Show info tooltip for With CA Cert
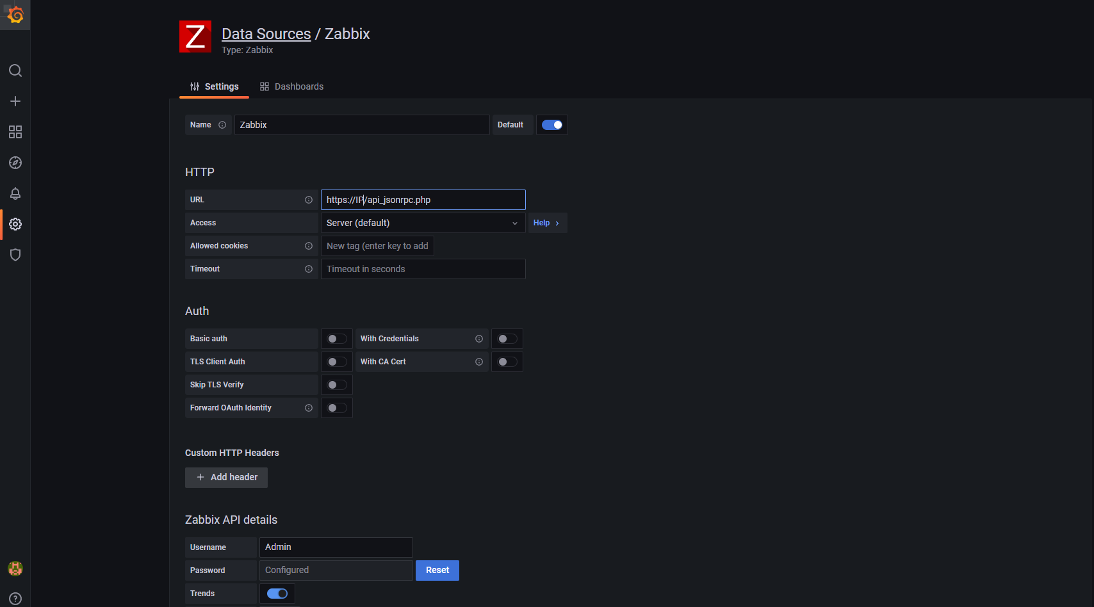1094x607 pixels. click(x=479, y=362)
